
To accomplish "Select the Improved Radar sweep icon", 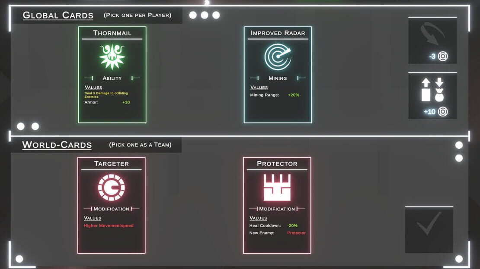I will point(278,56).
